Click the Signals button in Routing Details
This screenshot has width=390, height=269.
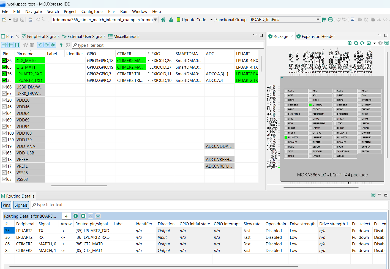(21, 205)
